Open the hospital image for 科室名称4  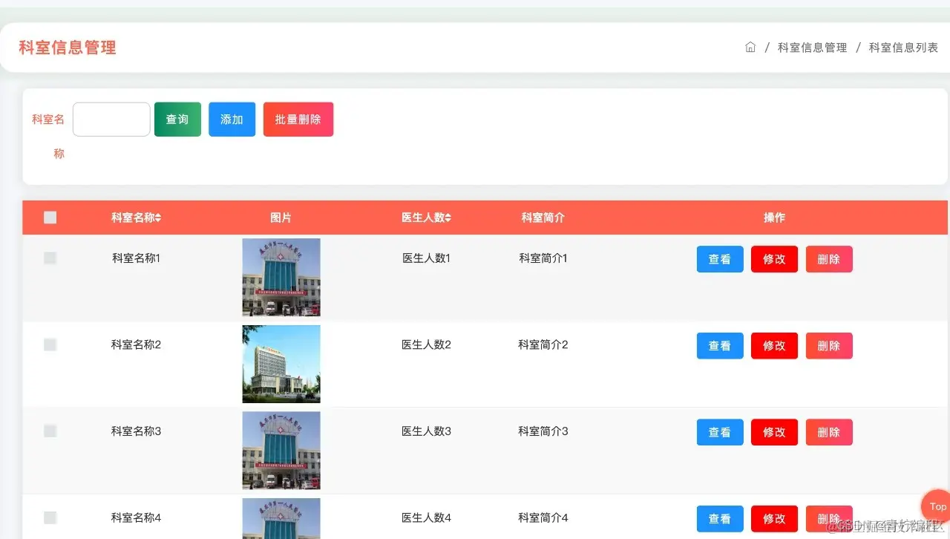coord(281,518)
